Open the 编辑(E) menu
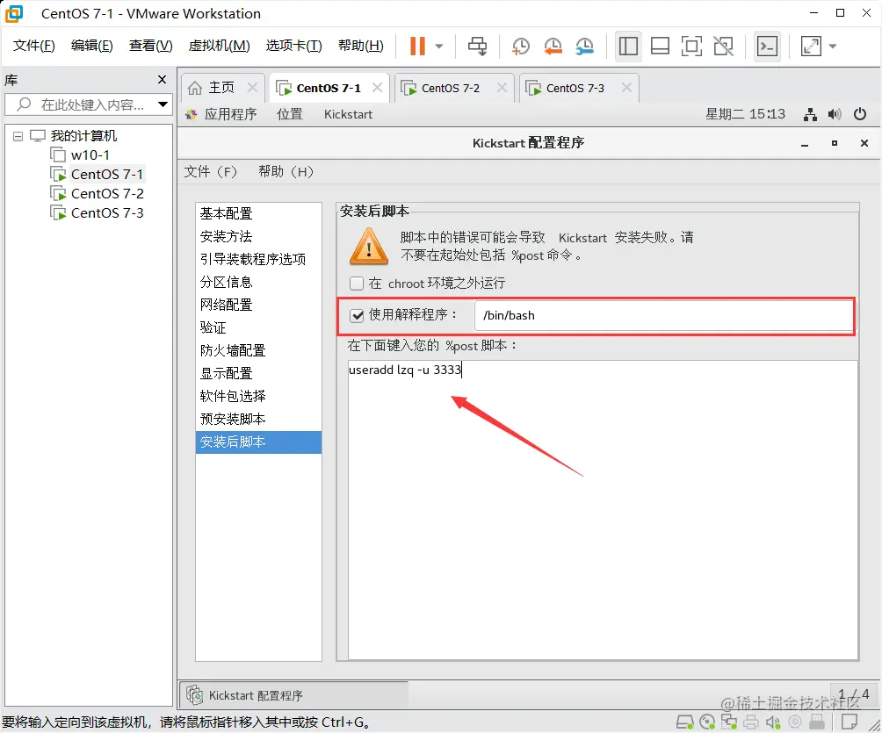 coord(91,46)
